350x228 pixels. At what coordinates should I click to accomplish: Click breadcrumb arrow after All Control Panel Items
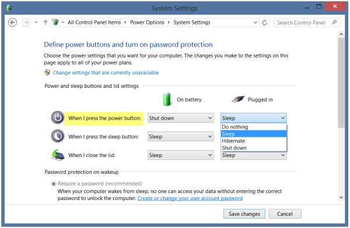tap(125, 23)
